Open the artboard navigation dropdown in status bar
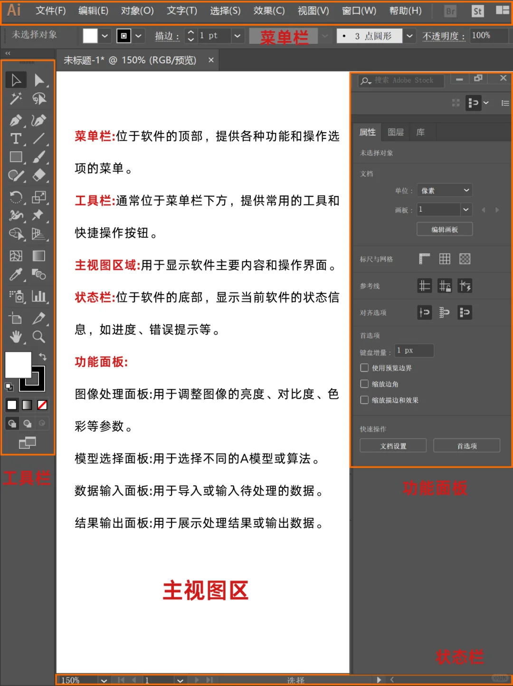This screenshot has height=686, width=513. [x=180, y=680]
